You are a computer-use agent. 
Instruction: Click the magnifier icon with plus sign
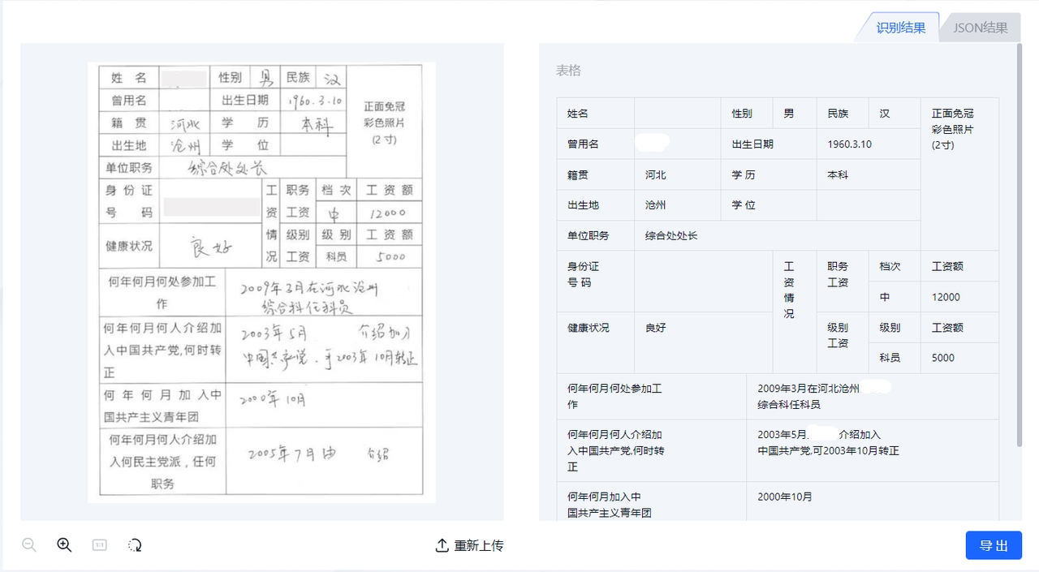tap(63, 544)
